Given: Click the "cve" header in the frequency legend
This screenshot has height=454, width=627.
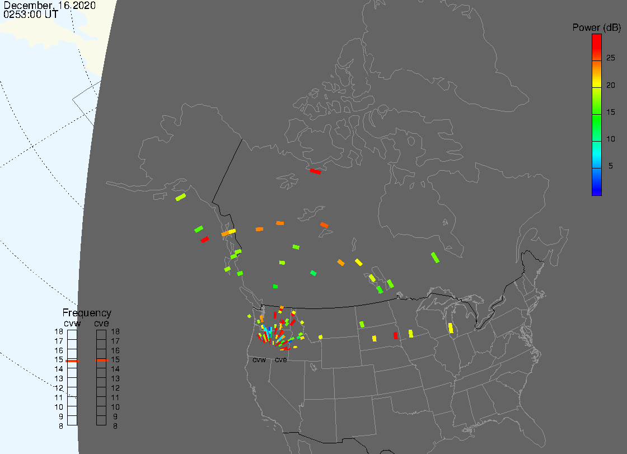Looking at the screenshot, I should click(101, 323).
